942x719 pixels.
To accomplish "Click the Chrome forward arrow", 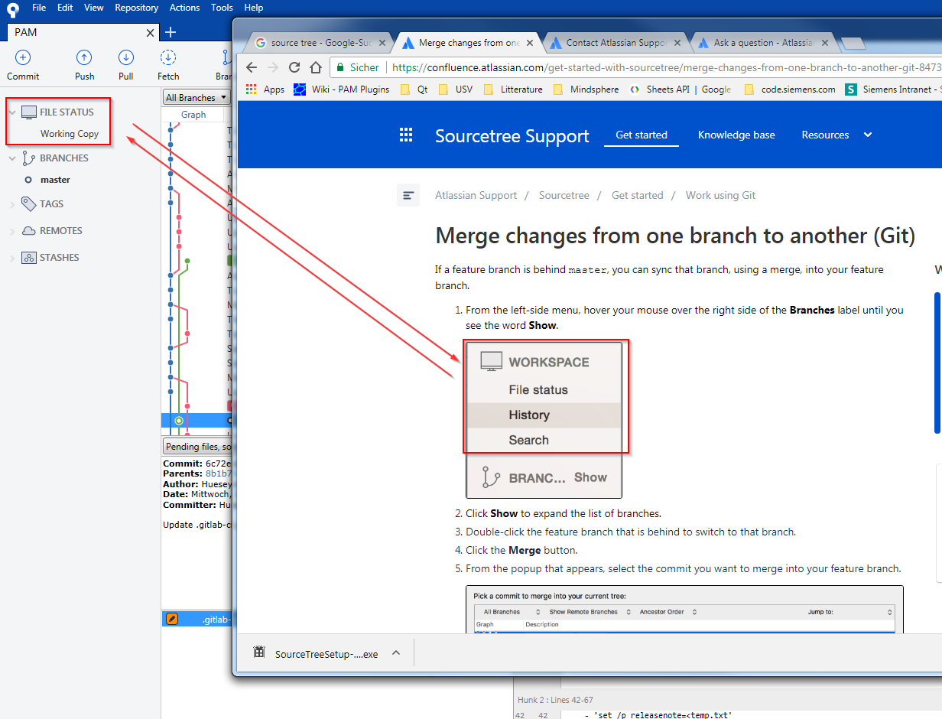I will [273, 67].
